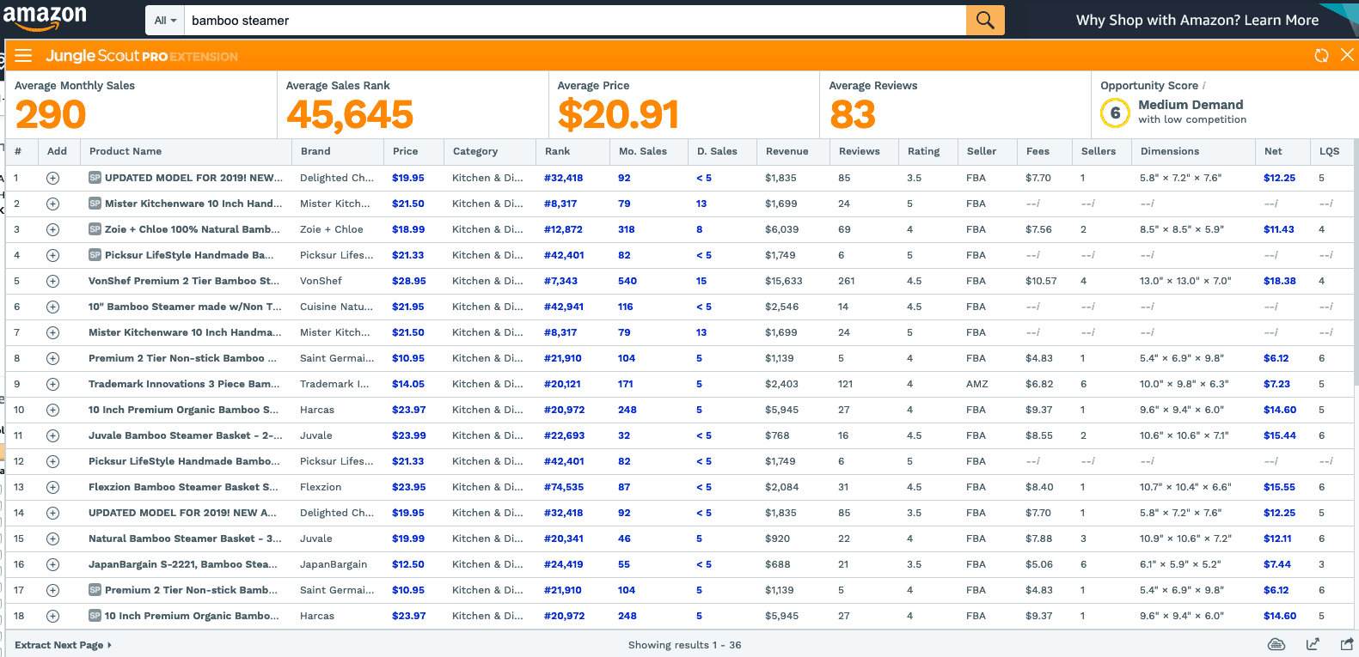Click Showing results 1 - 36 text
This screenshot has width=1359, height=657.
coord(684,645)
